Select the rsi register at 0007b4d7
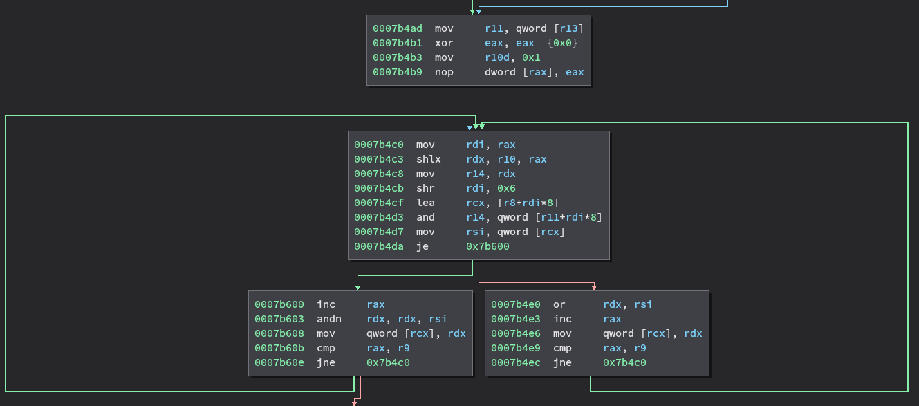The height and width of the screenshot is (406, 919). tap(475, 232)
